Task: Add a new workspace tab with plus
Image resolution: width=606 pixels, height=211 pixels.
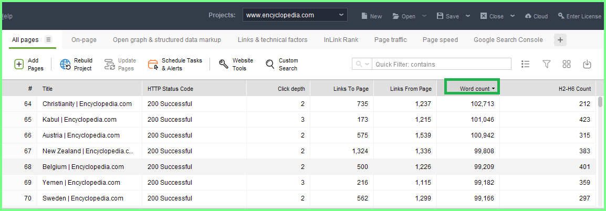Action: [560, 40]
